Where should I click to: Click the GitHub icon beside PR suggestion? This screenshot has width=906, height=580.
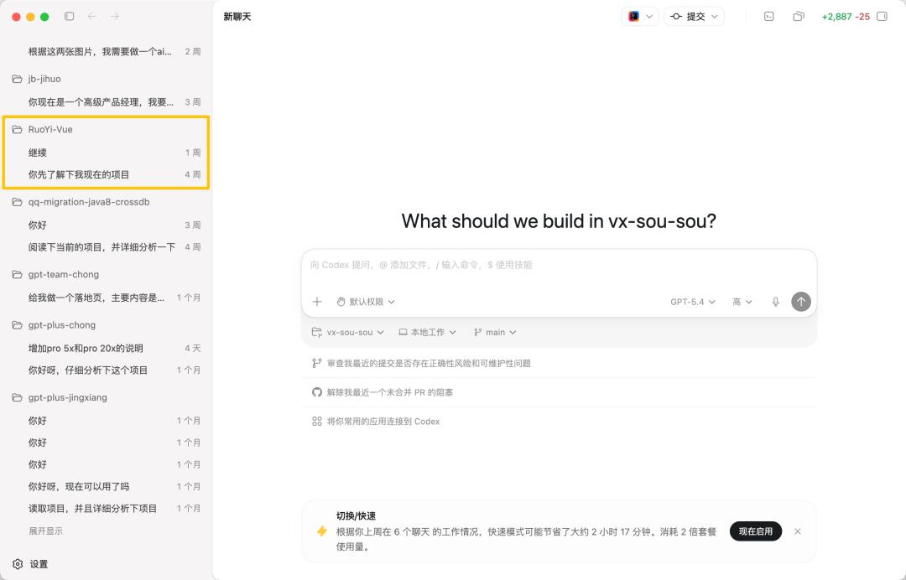[316, 392]
